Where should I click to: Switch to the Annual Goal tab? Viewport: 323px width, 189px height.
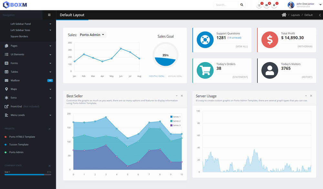175,76
